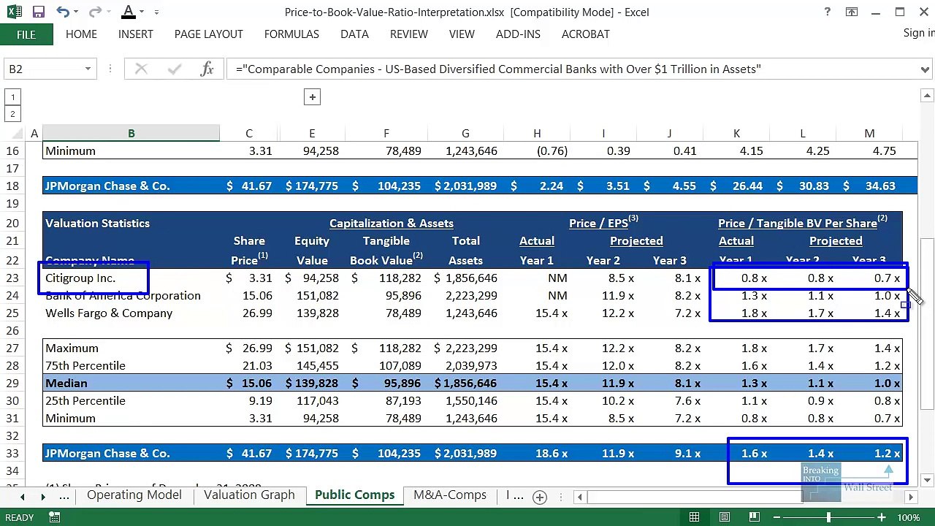Image resolution: width=935 pixels, height=526 pixels.
Task: Open the DATA ribbon tab
Action: 354,34
